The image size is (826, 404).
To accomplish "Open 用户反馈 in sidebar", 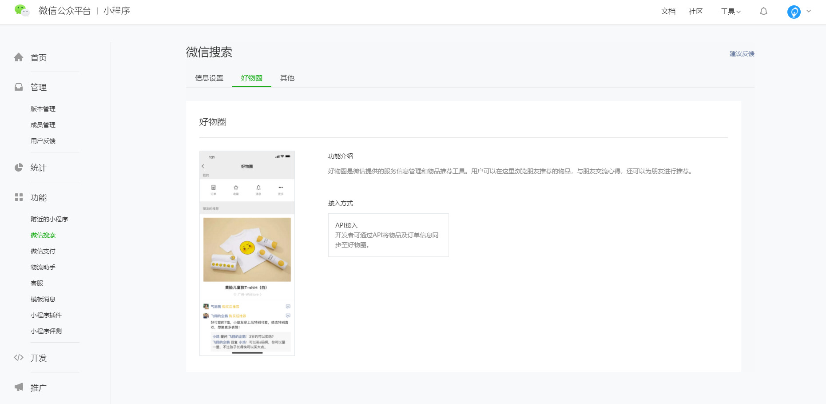I will (x=43, y=141).
